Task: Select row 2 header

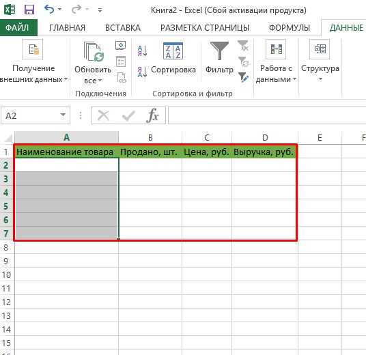Action: 7,165
